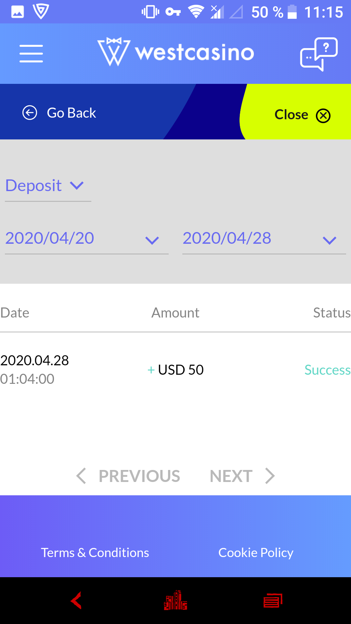Tap the image notification icon in status bar
Image resolution: width=351 pixels, height=624 pixels.
click(x=18, y=12)
